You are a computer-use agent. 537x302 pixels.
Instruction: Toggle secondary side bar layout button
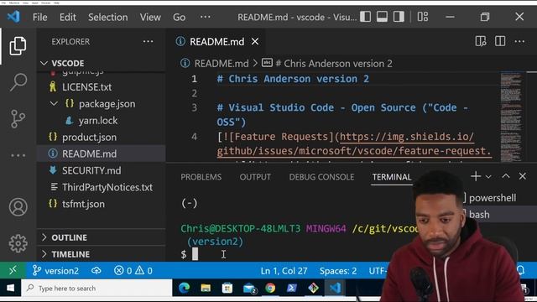[x=399, y=17]
